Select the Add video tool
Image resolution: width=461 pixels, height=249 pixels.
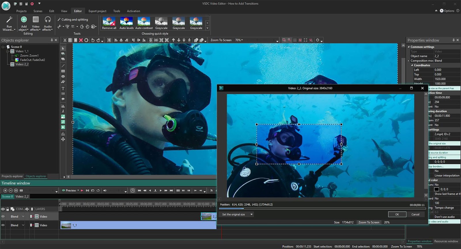pos(63,127)
